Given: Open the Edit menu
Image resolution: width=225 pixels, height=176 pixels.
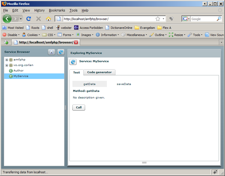Looking at the screenshot, I should pos(15,11).
